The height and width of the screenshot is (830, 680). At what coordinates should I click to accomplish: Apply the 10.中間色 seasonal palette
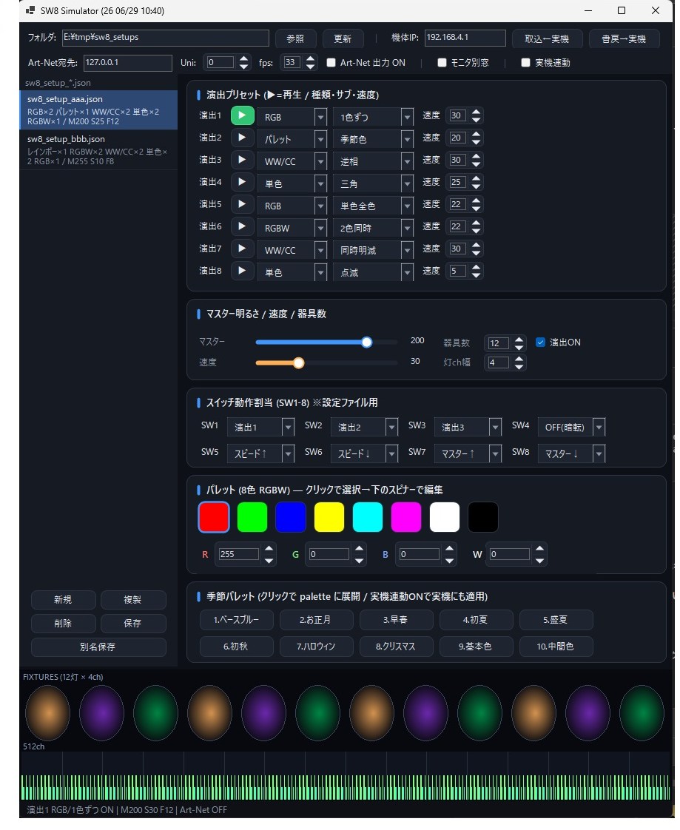pyautogui.click(x=556, y=647)
